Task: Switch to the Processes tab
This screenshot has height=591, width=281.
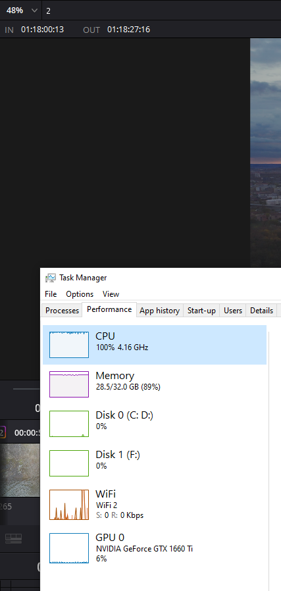Action: tap(62, 311)
